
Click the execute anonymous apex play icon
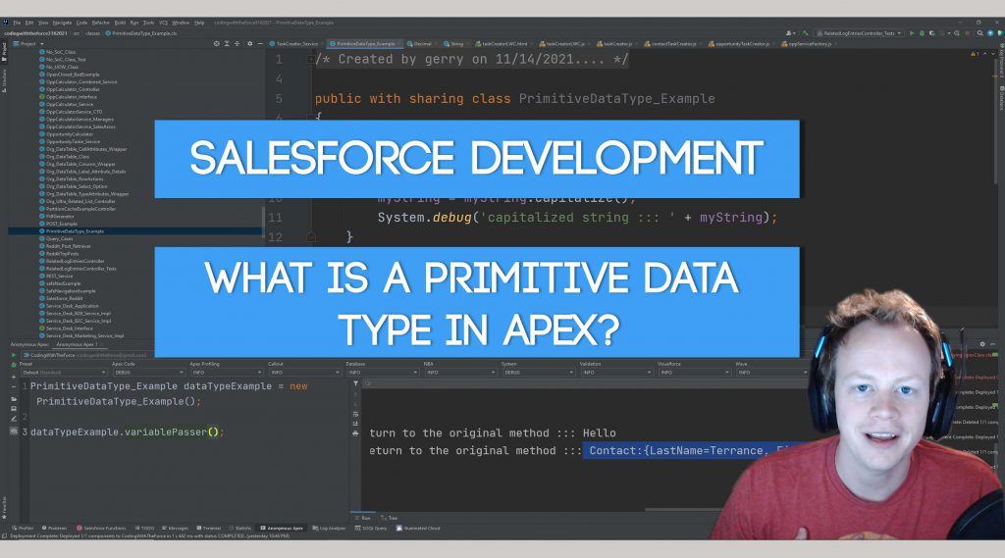[x=14, y=355]
